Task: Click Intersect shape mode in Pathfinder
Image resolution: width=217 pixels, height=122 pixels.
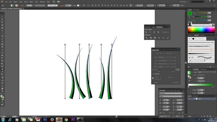Action: [x=154, y=32]
